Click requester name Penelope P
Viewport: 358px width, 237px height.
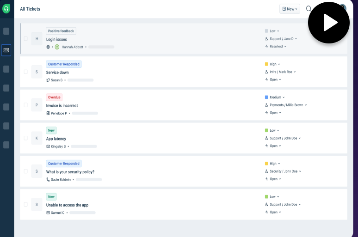pos(59,113)
